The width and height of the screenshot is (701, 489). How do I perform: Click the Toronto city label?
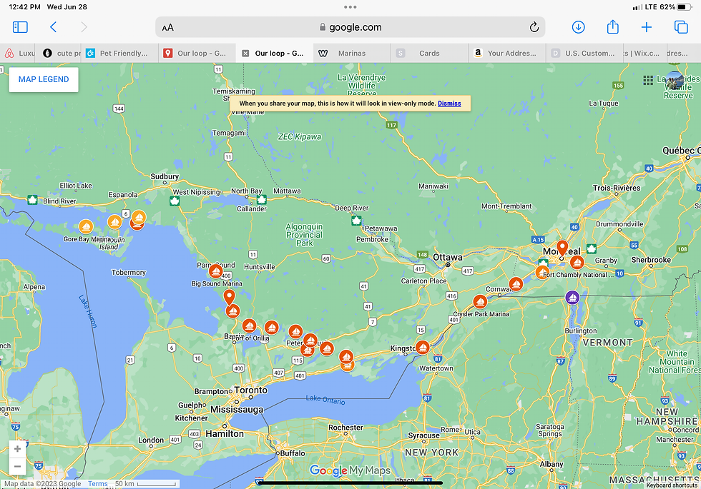[251, 390]
